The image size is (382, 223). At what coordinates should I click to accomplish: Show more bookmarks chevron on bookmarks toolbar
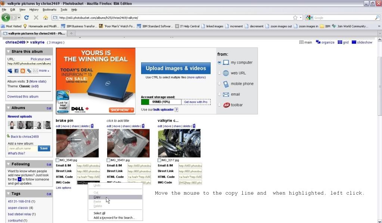click(x=379, y=26)
